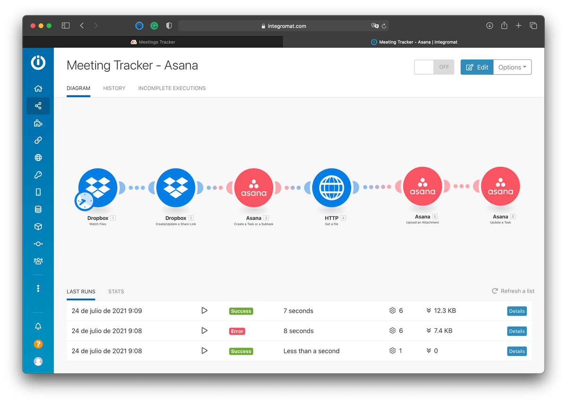Viewport: 567px width, 403px height.
Task: Select Dropbox Create/Update a Share Link module
Action: pos(176,188)
